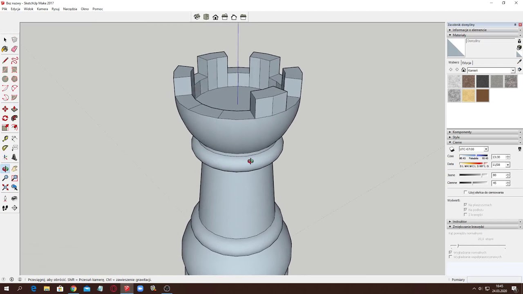This screenshot has width=523, height=294.
Task: Select the Zoom Extents tool
Action: point(5,187)
